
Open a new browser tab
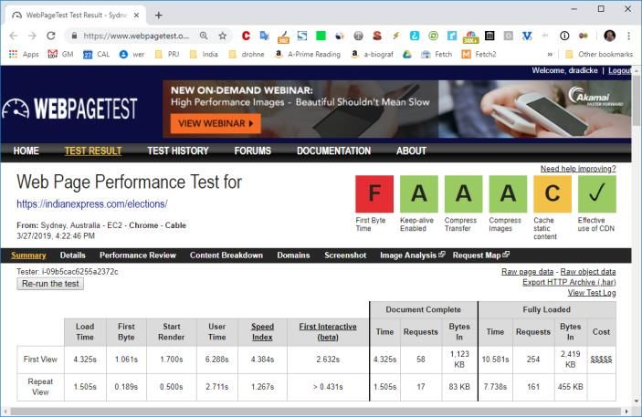click(x=159, y=16)
